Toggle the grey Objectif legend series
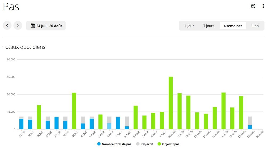 coord(147,144)
